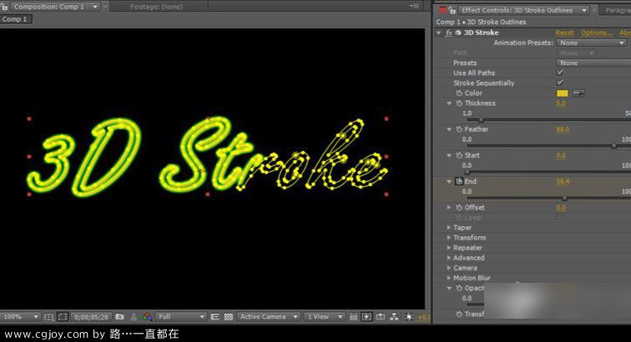Screen dimensions: 631x342
Task: Switch to the Effect Controls panel tab
Action: point(524,9)
